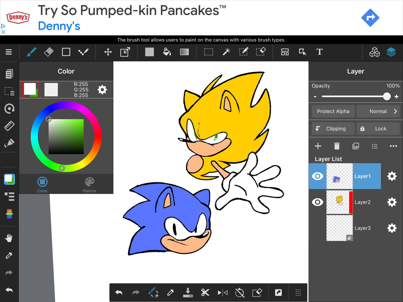Open layer more options ellipsis
Image resolution: width=403 pixels, height=302 pixels.
pyautogui.click(x=393, y=146)
